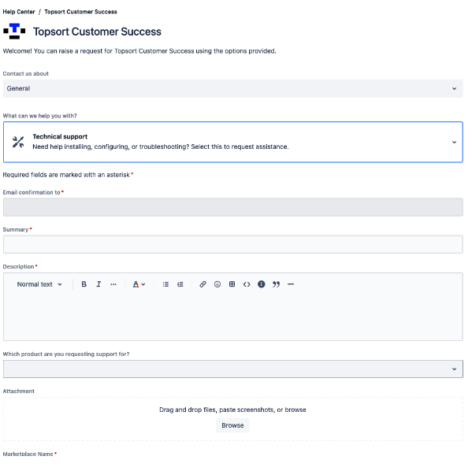Click the Required fields asterisk note
The height and width of the screenshot is (471, 472).
click(x=68, y=175)
